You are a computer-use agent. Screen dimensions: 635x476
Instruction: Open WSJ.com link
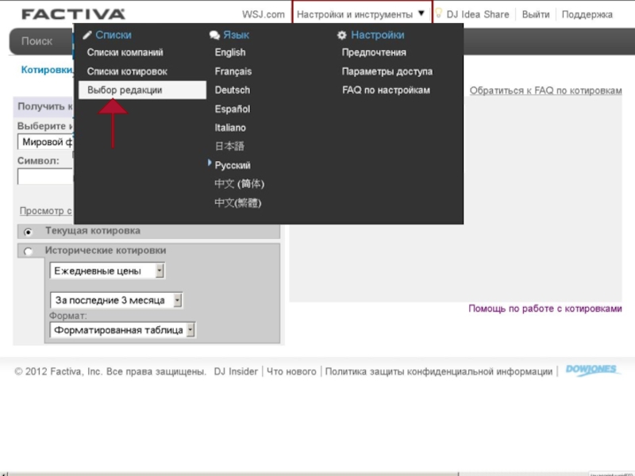click(264, 14)
